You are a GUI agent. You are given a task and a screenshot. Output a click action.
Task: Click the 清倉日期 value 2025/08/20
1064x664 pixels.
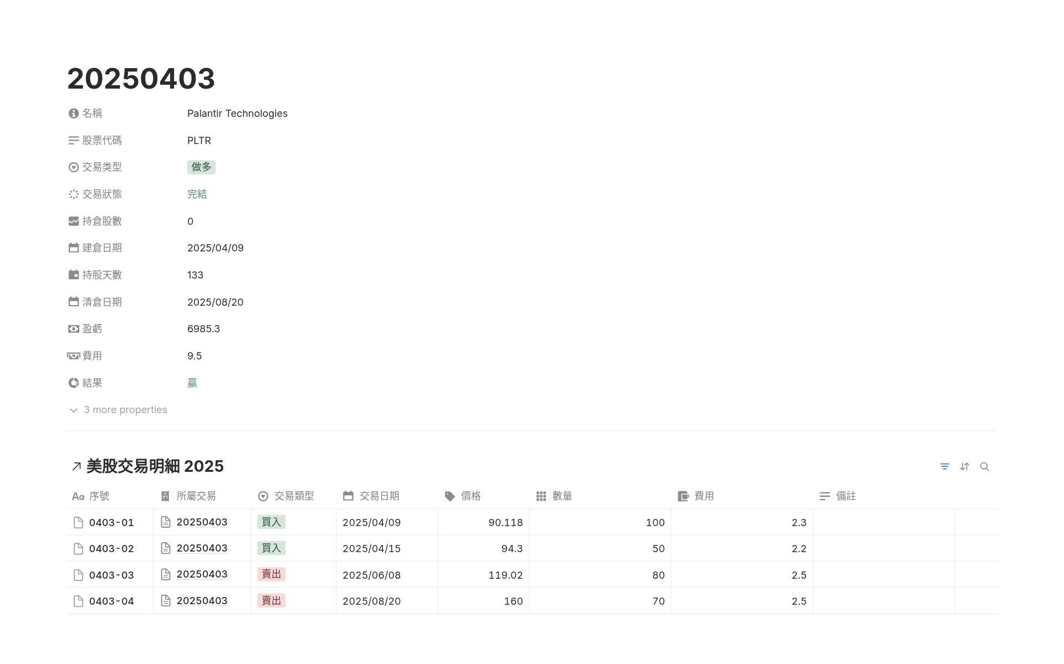215,302
